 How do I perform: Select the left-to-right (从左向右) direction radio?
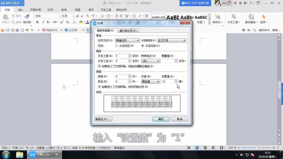[x=142, y=46]
